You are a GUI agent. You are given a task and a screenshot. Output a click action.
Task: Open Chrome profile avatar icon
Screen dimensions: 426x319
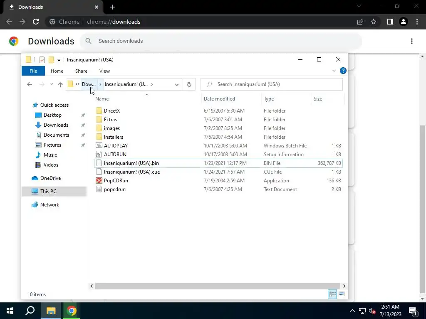[404, 22]
